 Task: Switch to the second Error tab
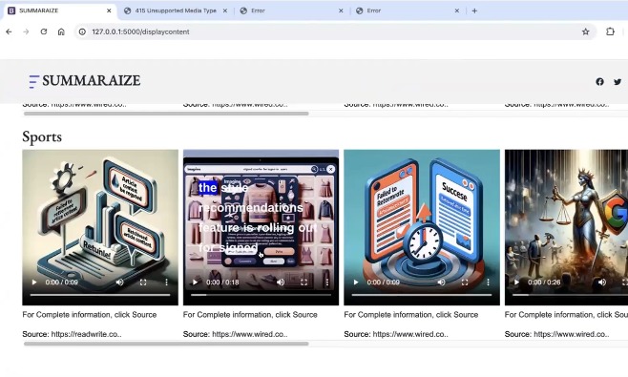408,10
